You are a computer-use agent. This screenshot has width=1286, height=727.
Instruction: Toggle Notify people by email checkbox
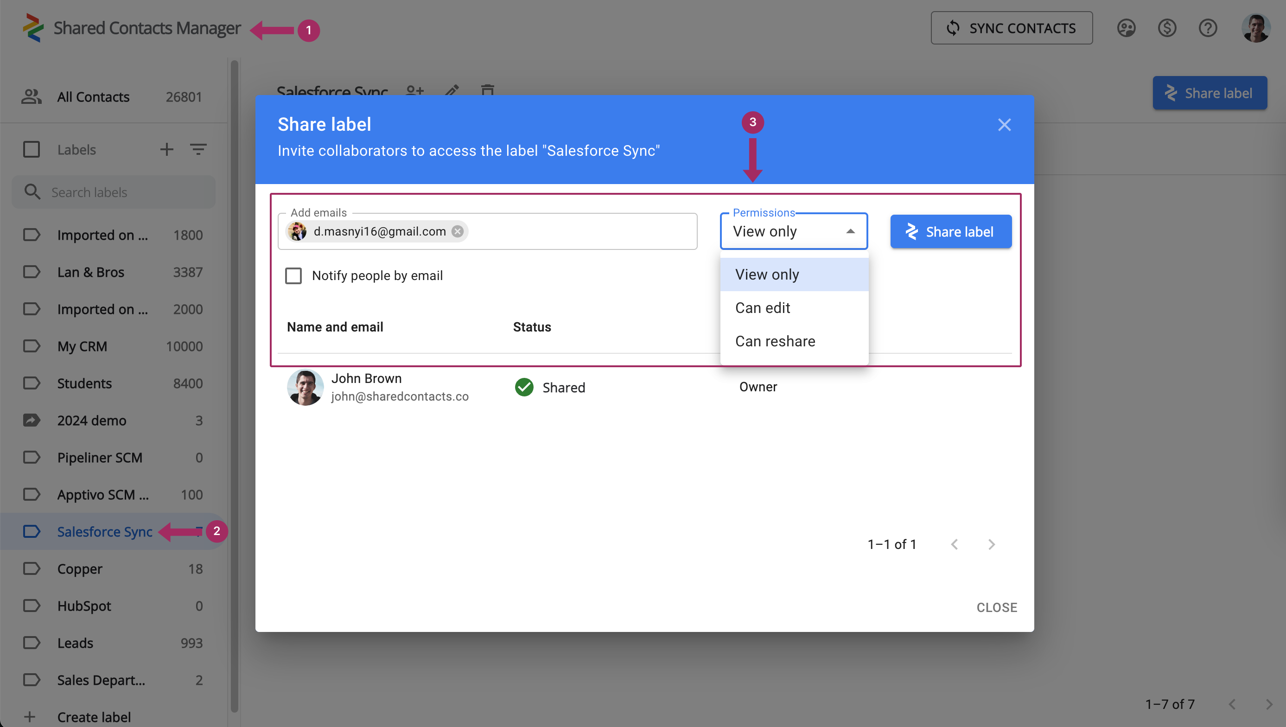[x=293, y=275]
